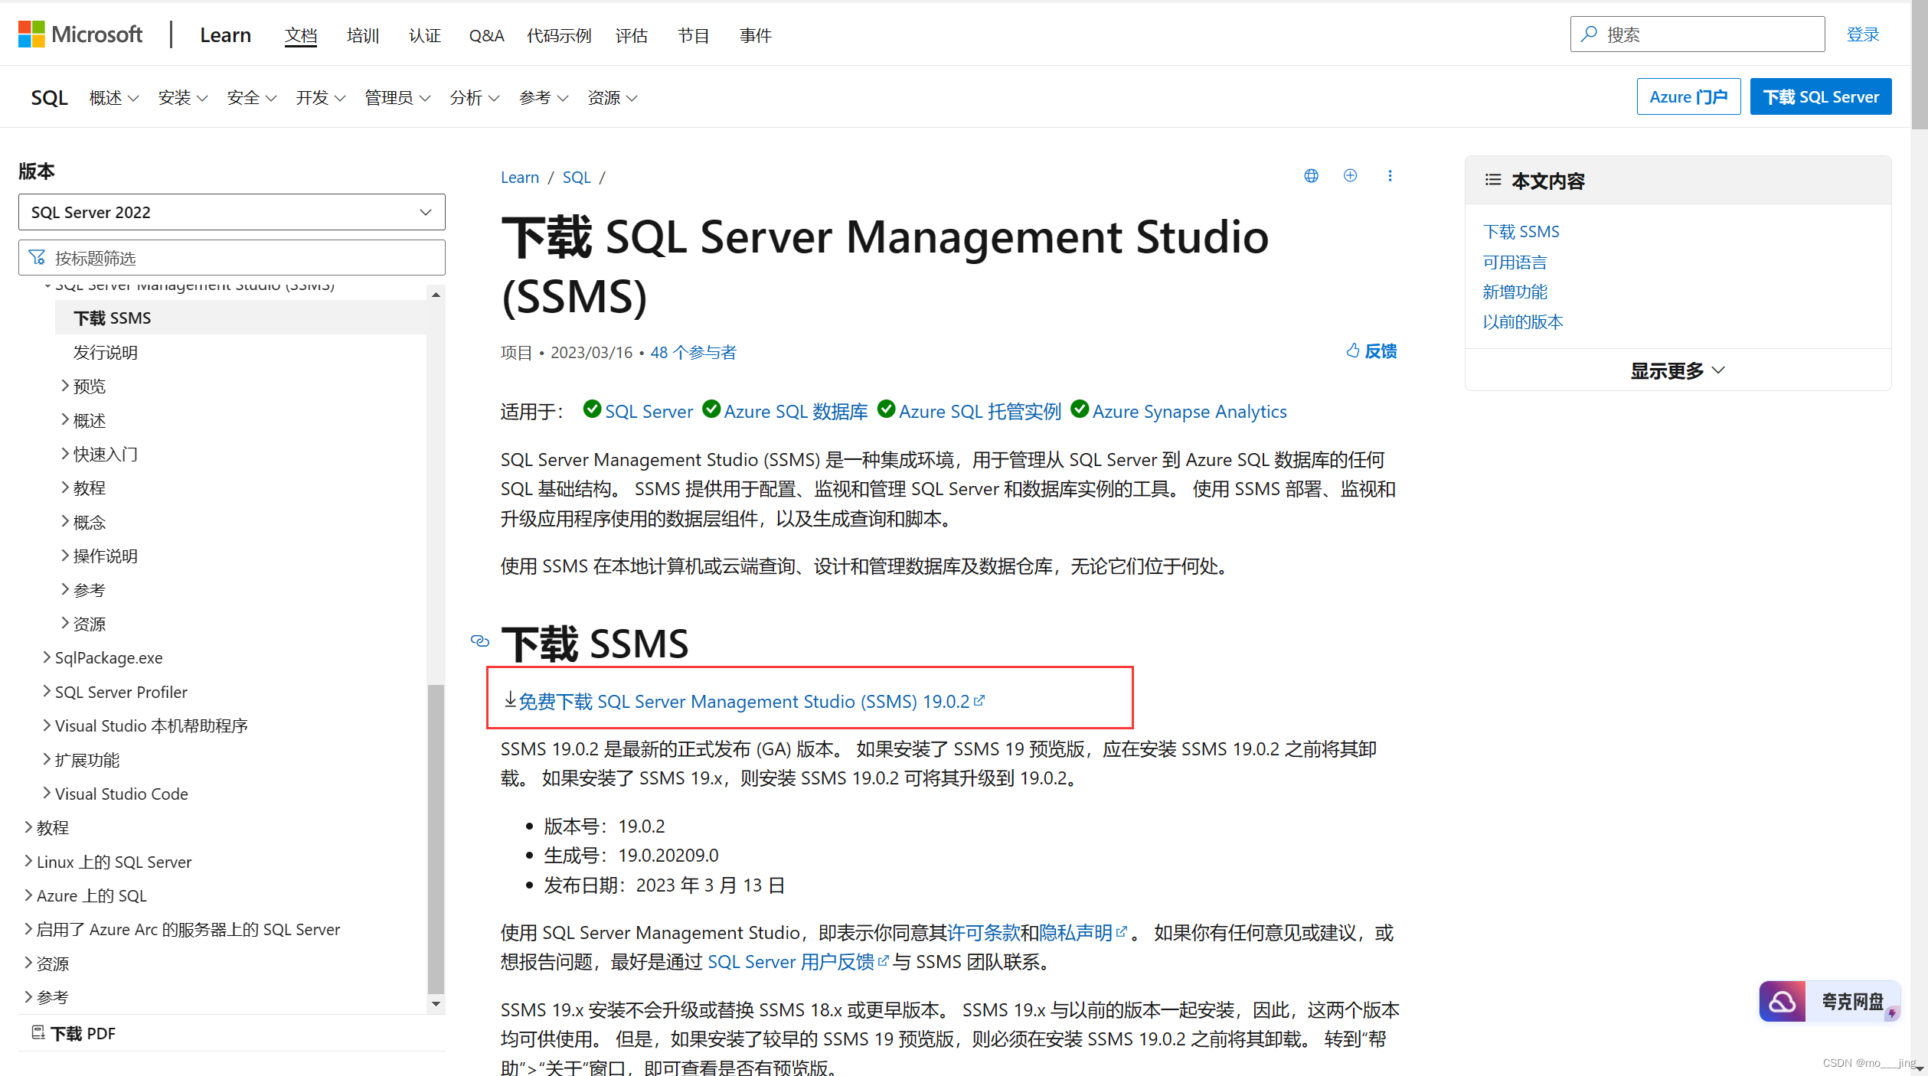Open the 节目 top menu item
Image resolution: width=1928 pixels, height=1076 pixels.
[694, 35]
